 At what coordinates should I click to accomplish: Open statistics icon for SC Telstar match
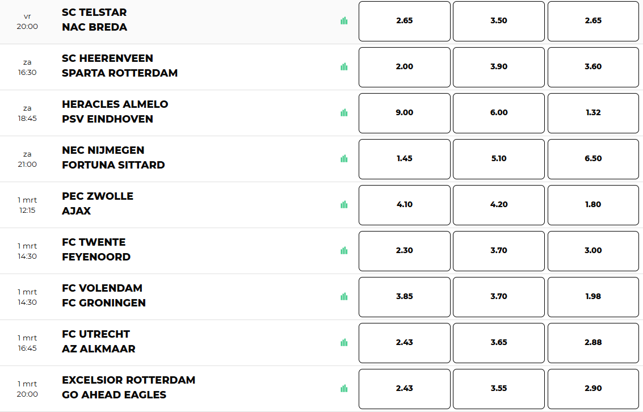(344, 21)
